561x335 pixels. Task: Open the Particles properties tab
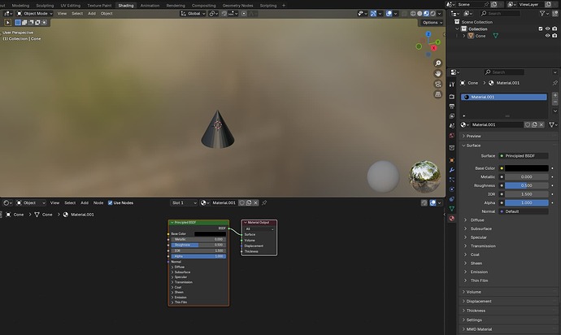pos(452,180)
